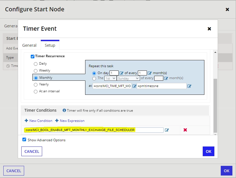Choose At an interval recurrence
The height and width of the screenshot is (178, 236).
pyautogui.click(x=35, y=91)
